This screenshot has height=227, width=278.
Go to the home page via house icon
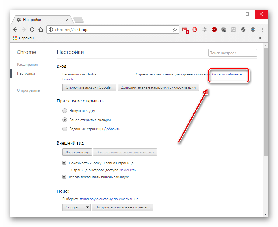(x=41, y=30)
